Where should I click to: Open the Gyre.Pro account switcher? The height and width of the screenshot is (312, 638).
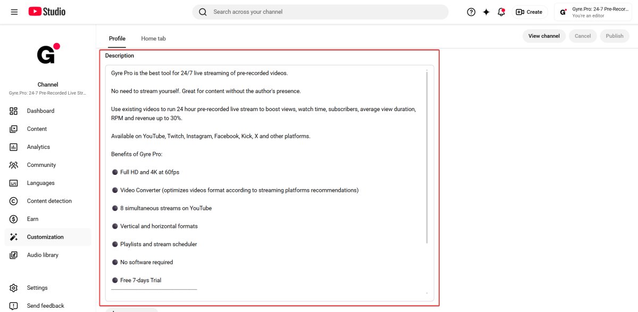pos(593,12)
